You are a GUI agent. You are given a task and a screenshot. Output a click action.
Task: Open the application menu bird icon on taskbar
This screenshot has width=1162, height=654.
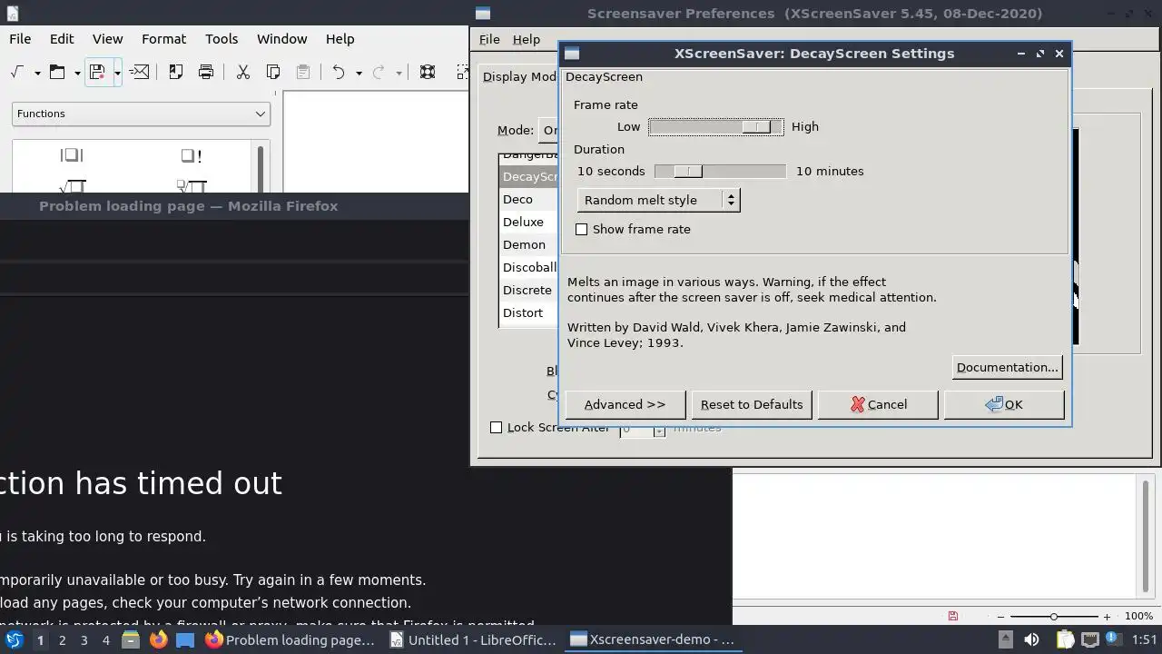pyautogui.click(x=14, y=639)
